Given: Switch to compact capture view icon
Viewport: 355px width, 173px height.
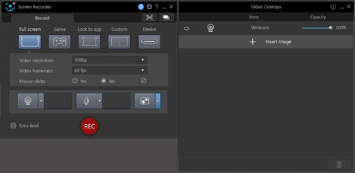Looking at the screenshot, I should (x=149, y=17).
